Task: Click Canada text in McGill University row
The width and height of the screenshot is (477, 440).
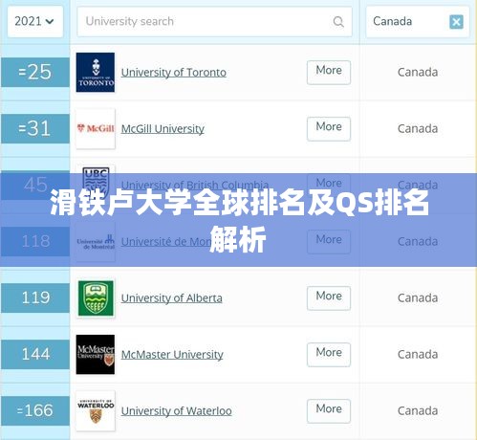Action: tap(418, 129)
